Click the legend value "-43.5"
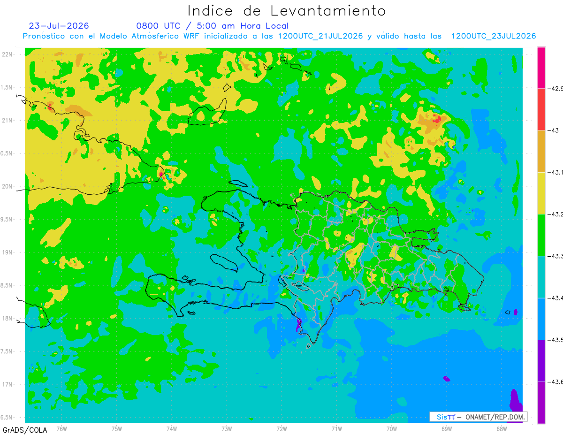 (x=555, y=340)
